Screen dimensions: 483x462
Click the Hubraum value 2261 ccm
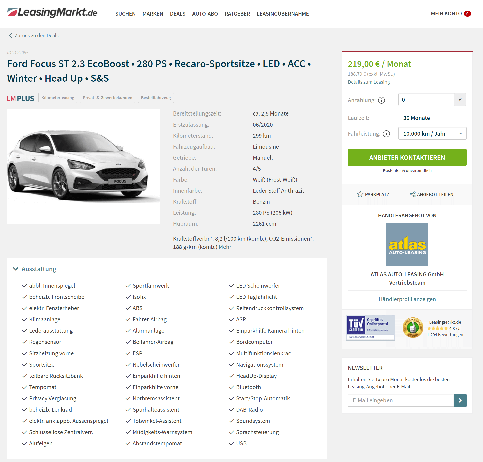(x=264, y=224)
